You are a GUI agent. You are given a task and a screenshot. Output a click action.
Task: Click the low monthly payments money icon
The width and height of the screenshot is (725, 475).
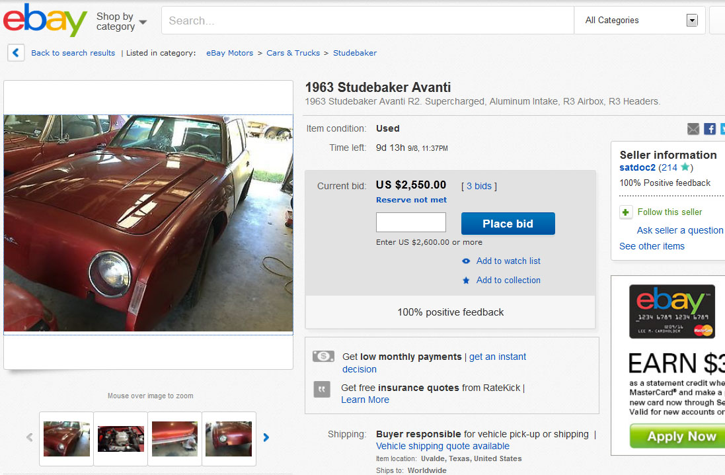(x=323, y=357)
